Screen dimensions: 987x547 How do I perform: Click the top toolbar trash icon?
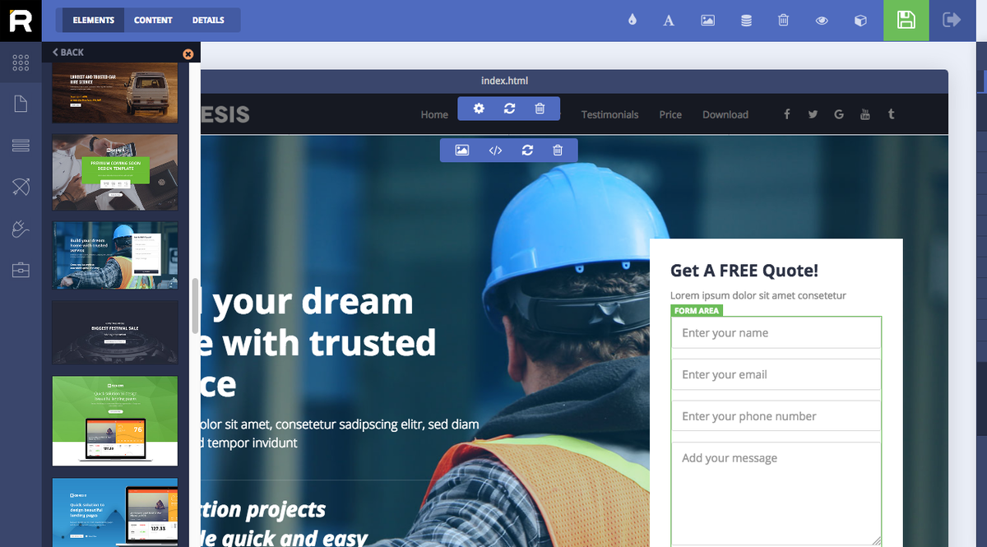(784, 21)
